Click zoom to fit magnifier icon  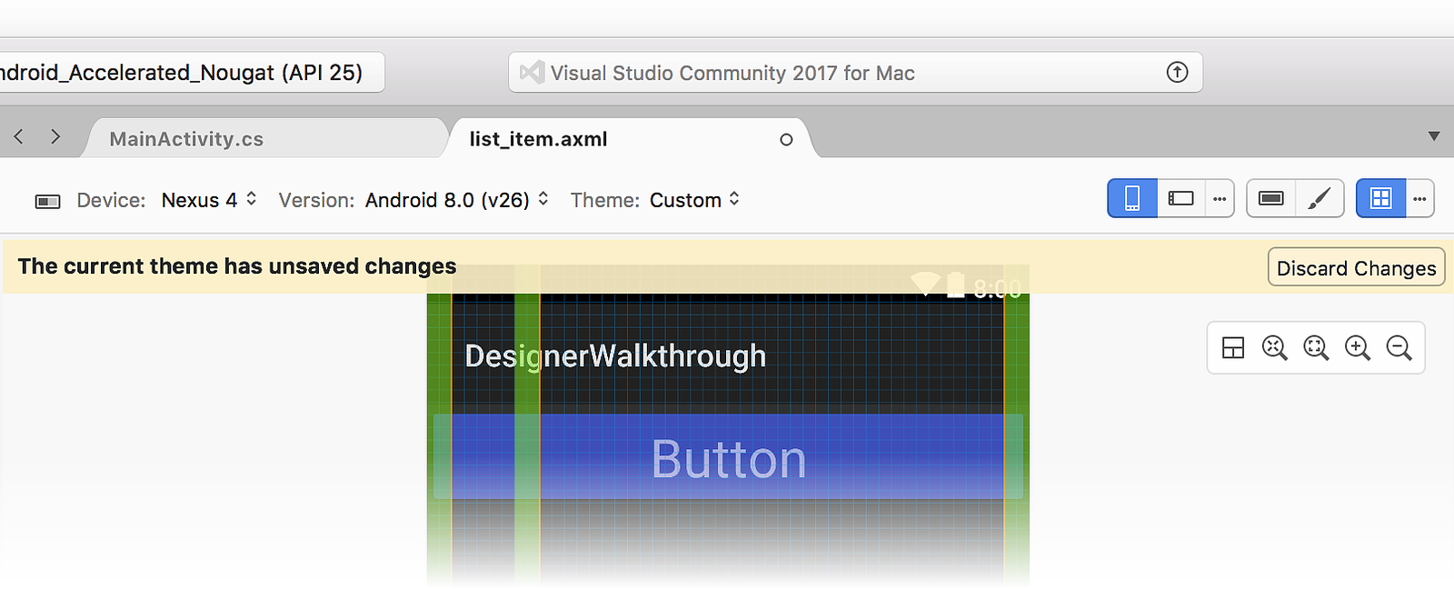[x=1275, y=348]
